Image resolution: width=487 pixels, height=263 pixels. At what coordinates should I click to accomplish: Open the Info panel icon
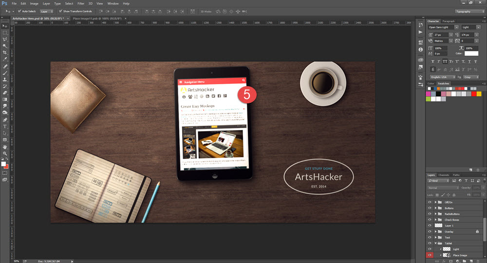(x=421, y=49)
